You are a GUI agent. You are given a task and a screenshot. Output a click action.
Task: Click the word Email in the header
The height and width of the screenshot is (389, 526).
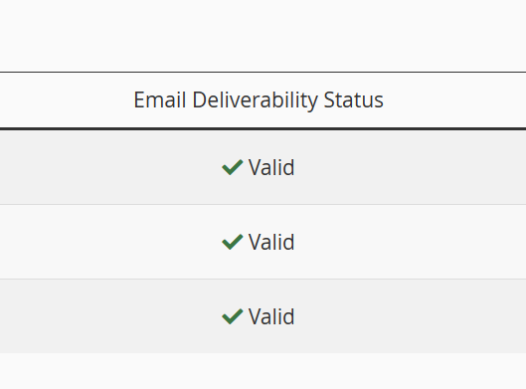[x=160, y=100]
